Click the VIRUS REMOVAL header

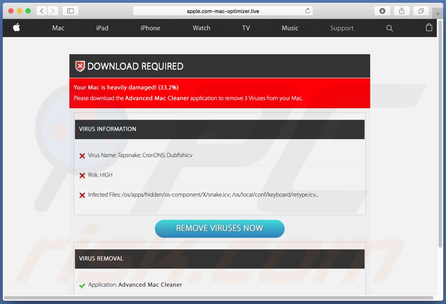(x=220, y=259)
